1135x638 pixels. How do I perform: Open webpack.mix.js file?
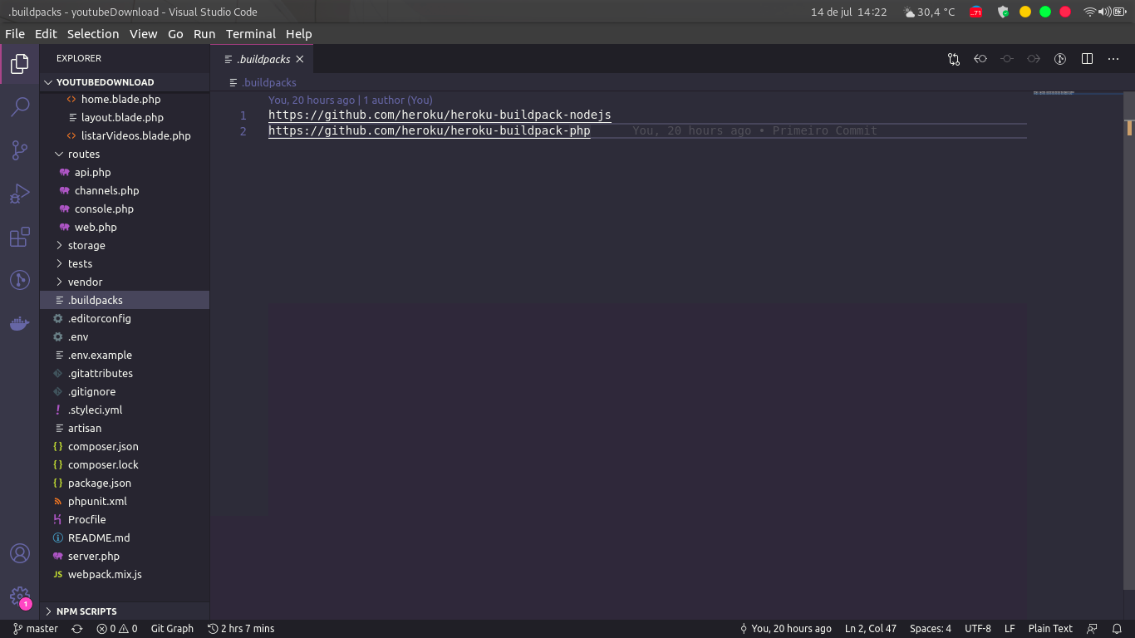125,574
